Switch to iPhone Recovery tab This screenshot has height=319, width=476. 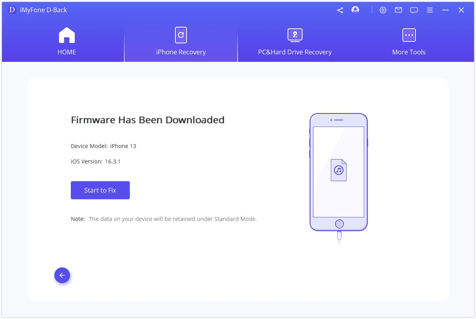[x=181, y=41]
